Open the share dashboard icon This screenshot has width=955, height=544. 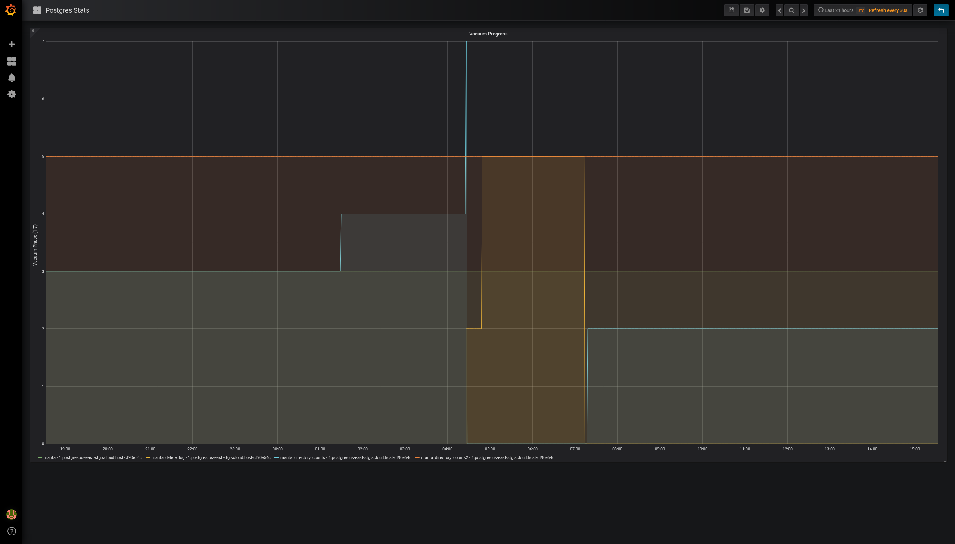[731, 10]
